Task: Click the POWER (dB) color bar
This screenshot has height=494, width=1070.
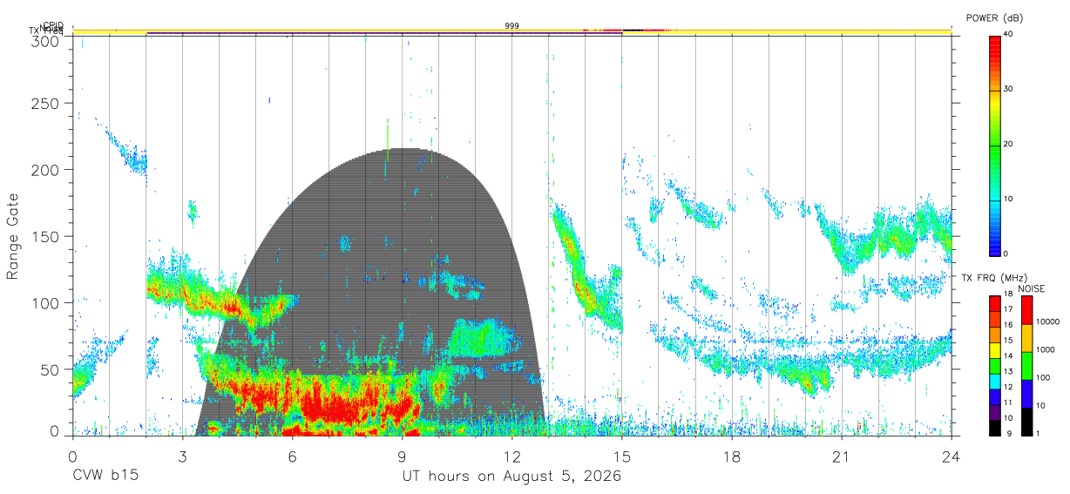Action: point(993,145)
